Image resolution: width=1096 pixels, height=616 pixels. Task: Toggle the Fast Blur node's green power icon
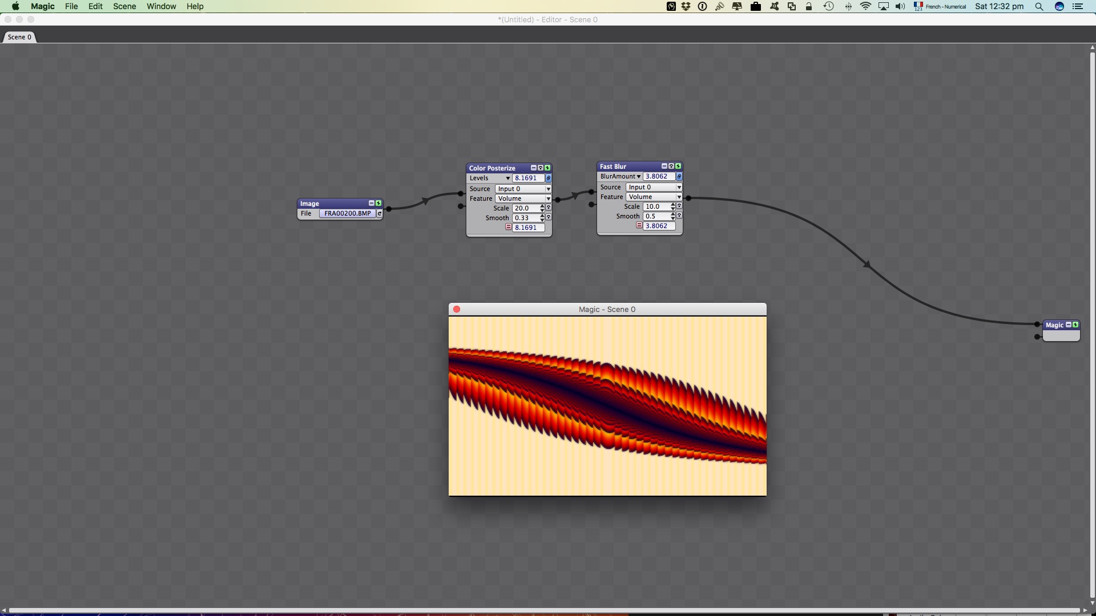(678, 166)
